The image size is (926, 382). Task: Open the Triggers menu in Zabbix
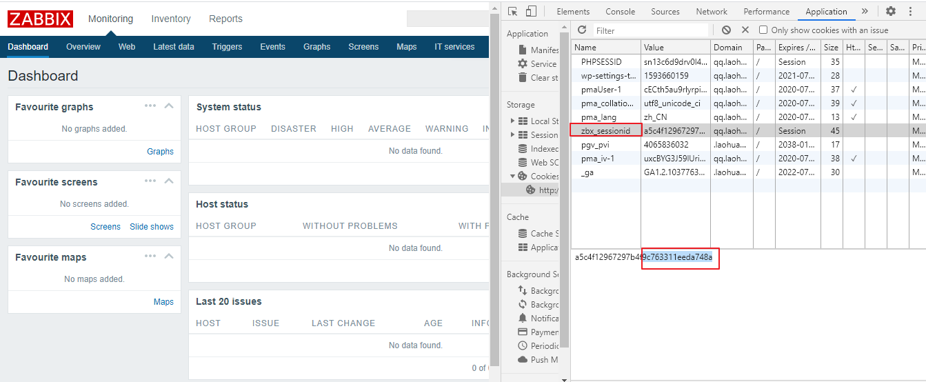pos(227,47)
